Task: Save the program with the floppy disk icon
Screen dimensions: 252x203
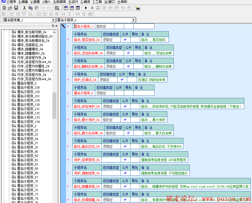Action: (16, 8)
